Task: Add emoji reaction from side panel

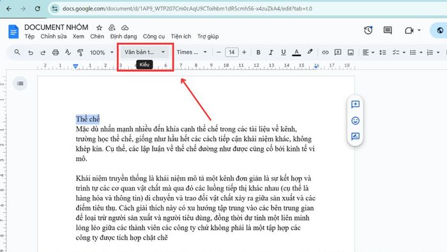Action: (x=355, y=120)
